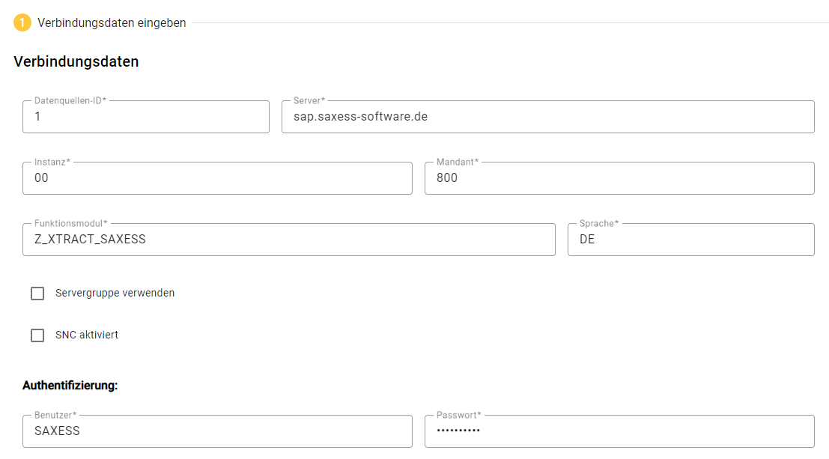Click the small 'Mandant*' floating label

458,162
